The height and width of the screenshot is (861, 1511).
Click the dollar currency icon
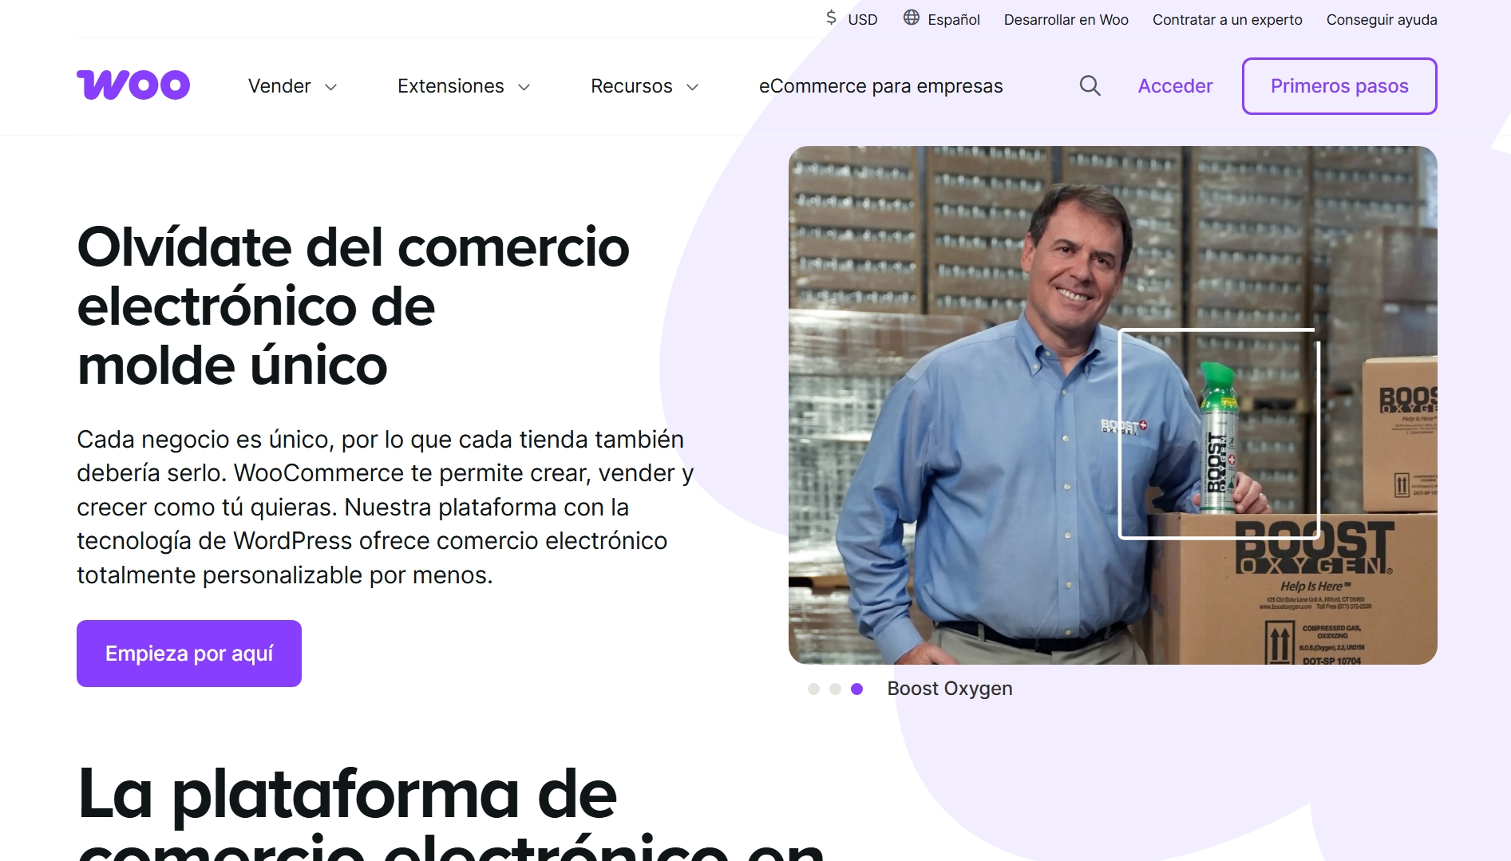pyautogui.click(x=831, y=18)
